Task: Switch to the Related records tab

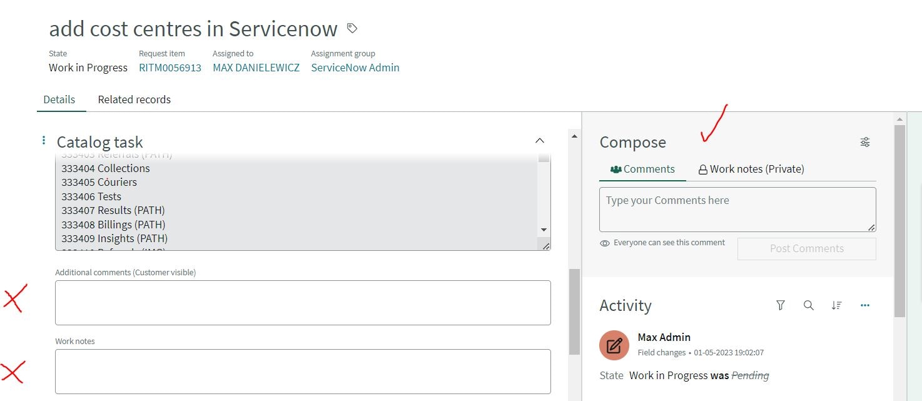Action: (x=134, y=99)
